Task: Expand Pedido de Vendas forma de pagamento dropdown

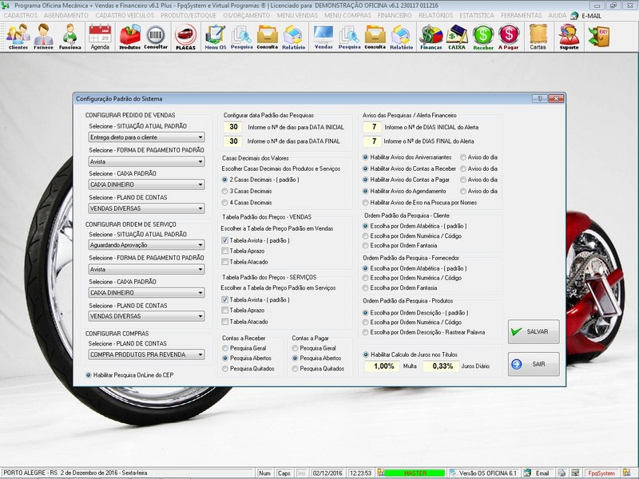Action: (200, 162)
